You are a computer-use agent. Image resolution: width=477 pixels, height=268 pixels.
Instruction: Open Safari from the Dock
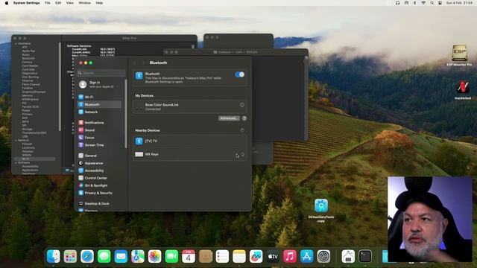(x=87, y=256)
